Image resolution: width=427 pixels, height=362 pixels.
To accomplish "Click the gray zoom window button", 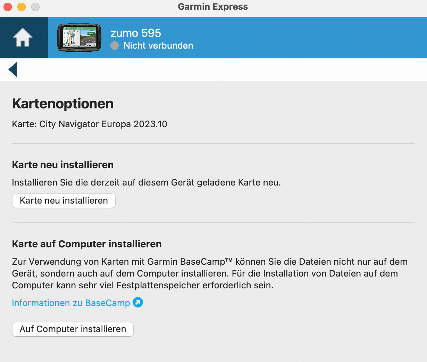I will click(35, 7).
